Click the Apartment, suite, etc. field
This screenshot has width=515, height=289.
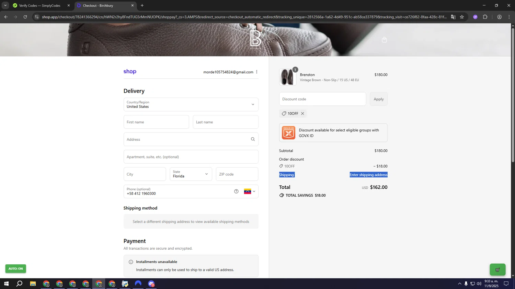pos(191,157)
